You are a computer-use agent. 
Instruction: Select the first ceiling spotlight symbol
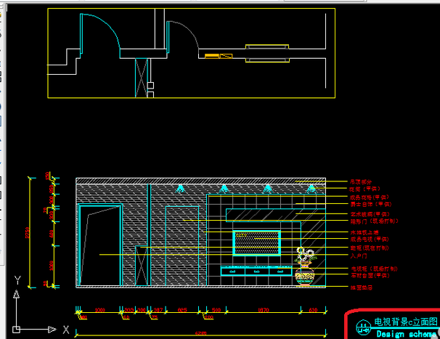[180, 189]
